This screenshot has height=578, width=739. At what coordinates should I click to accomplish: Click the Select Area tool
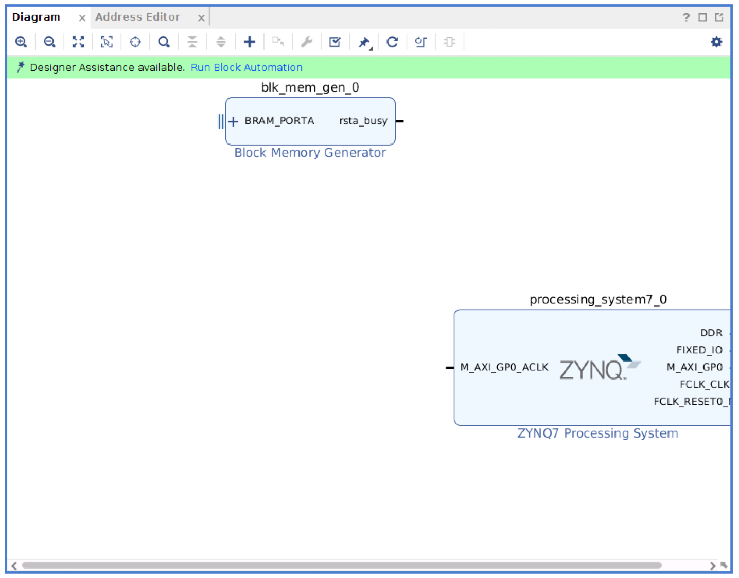107,42
